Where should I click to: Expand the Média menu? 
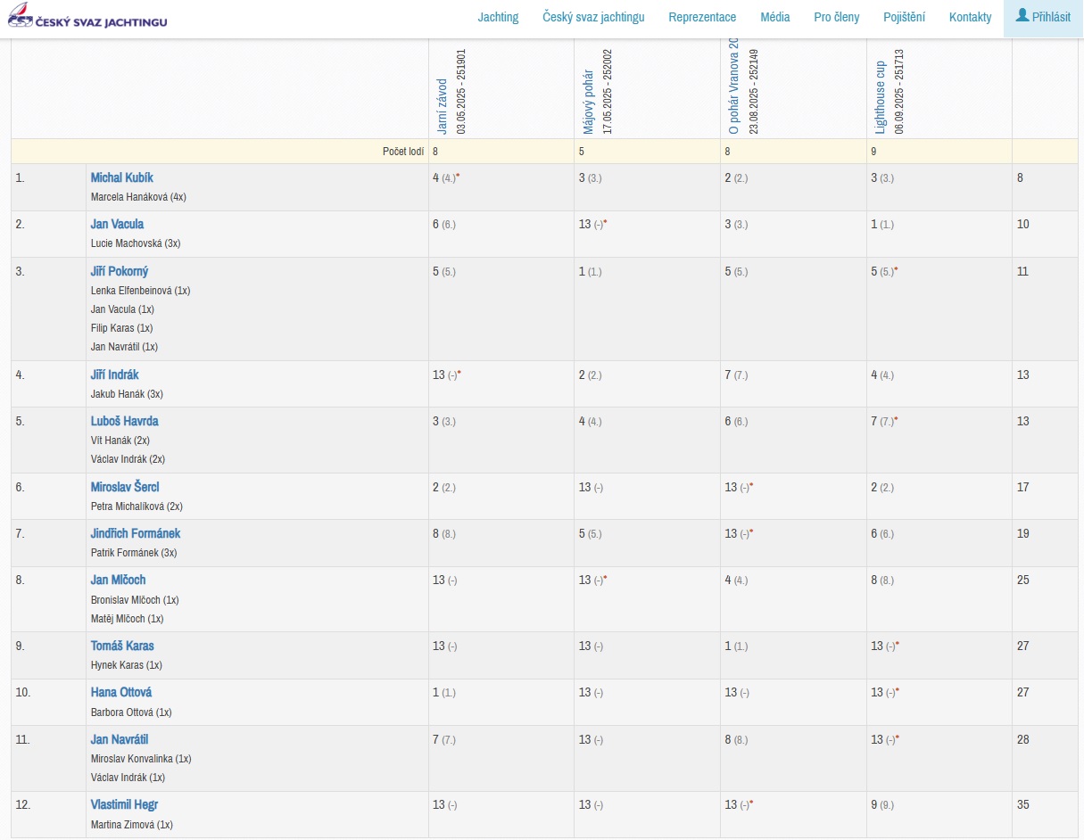(774, 17)
